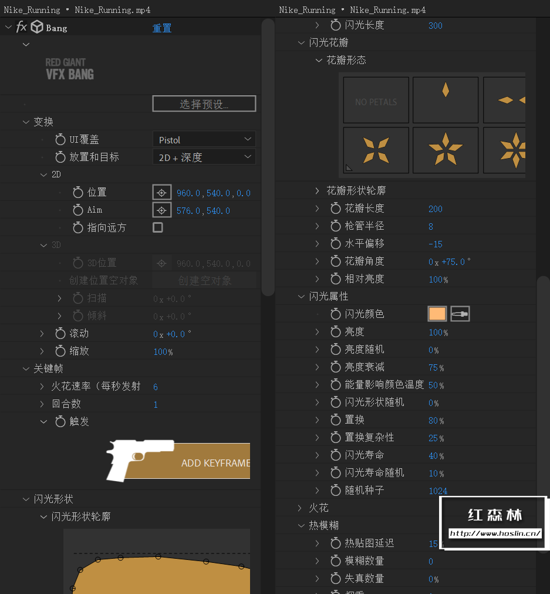The width and height of the screenshot is (550, 594).
Task: Expand the 火花 section
Action: pyautogui.click(x=300, y=508)
